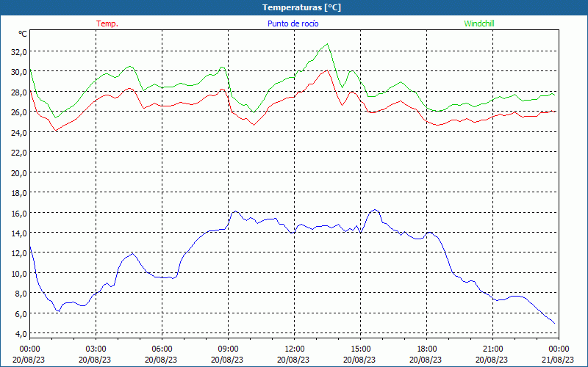The image size is (588, 367).
Task: Click the 10,0 y-axis value
Action: coord(19,274)
